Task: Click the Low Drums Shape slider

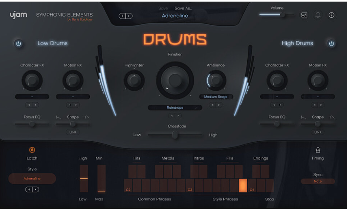Action: coord(73,124)
